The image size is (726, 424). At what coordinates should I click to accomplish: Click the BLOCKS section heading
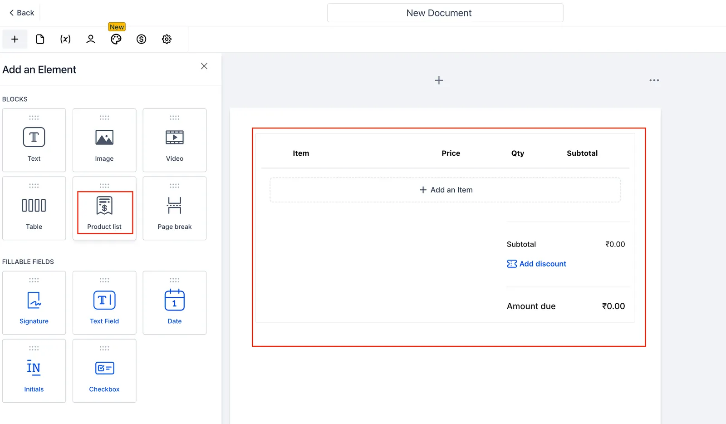tap(15, 99)
